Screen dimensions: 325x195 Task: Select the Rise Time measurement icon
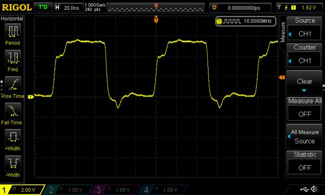(13, 84)
